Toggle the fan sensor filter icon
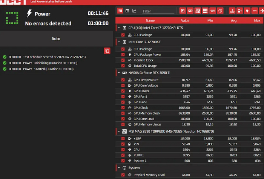264x179 pixels. tap(262, 11)
